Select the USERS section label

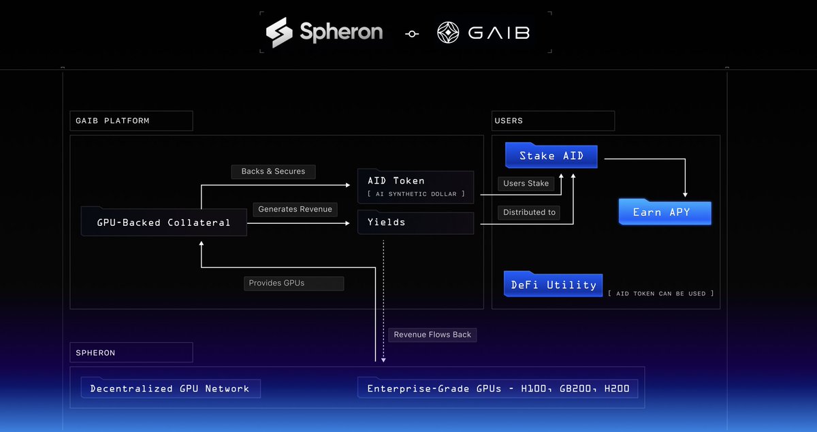point(554,121)
